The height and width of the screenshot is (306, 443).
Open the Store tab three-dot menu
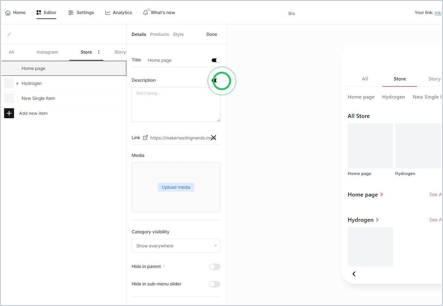99,52
